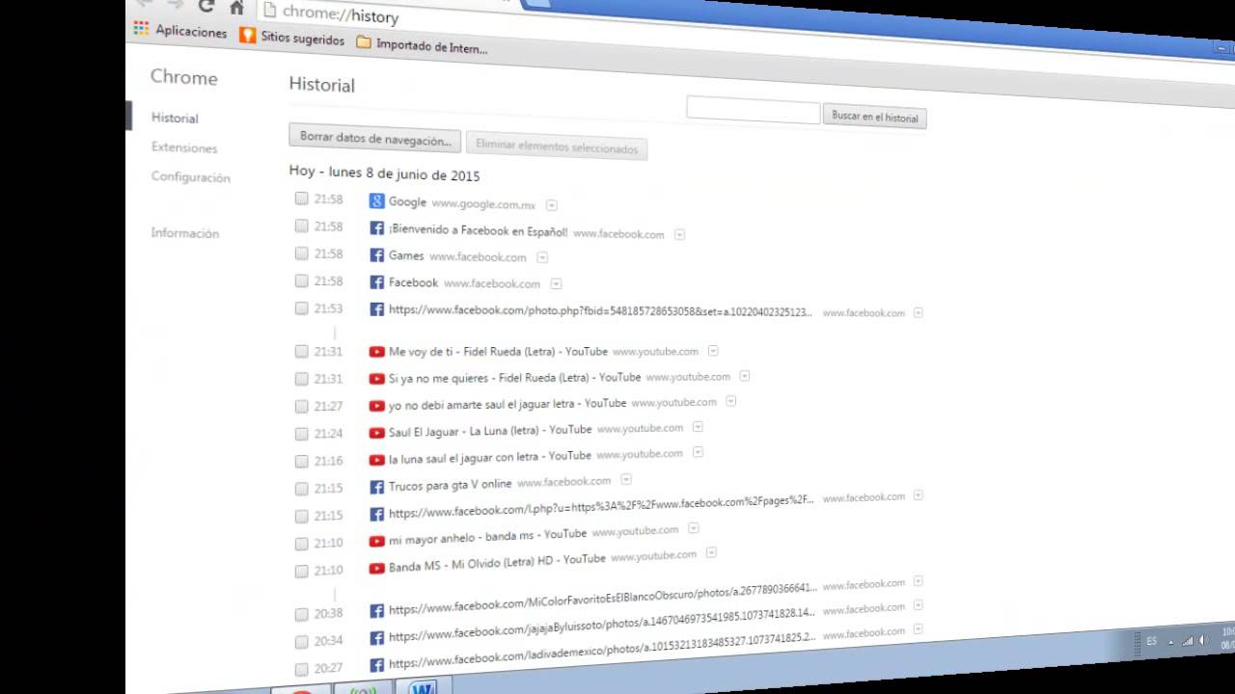Open dropdown arrow for Me voy de ti entry
This screenshot has width=1235, height=694.
tap(713, 351)
